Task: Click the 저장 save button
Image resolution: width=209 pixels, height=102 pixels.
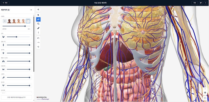Action: click(195, 3)
